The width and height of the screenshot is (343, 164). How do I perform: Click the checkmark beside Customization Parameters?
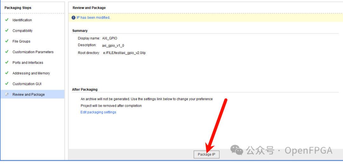[7, 52]
